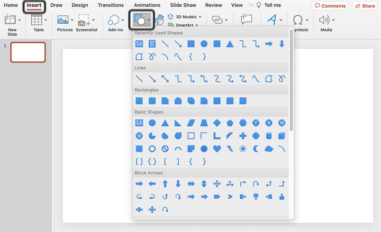Select the Cross plus shape
This screenshot has height=232, width=381.
(243, 136)
